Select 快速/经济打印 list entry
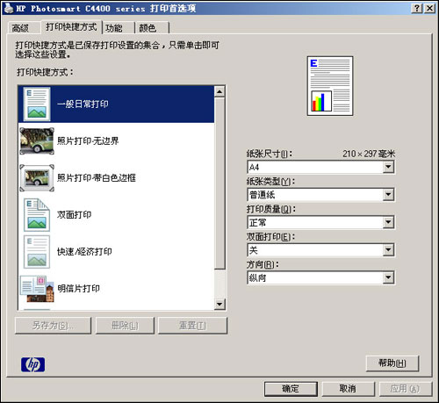 coord(117,252)
